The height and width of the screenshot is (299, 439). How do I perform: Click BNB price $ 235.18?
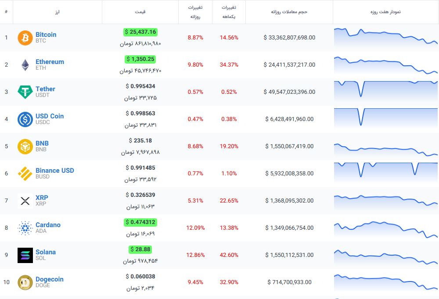pyautogui.click(x=140, y=140)
